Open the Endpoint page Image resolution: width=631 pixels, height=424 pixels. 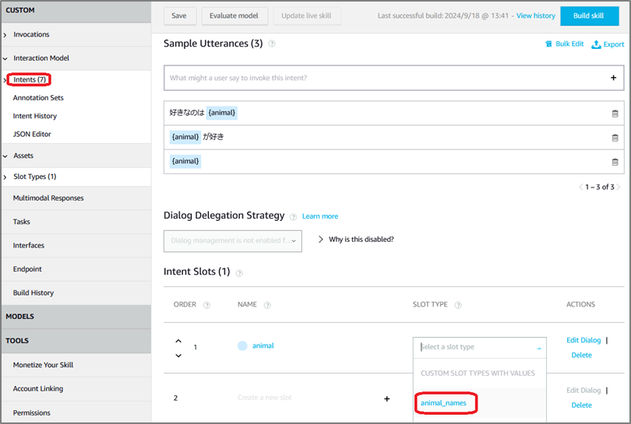click(x=27, y=269)
